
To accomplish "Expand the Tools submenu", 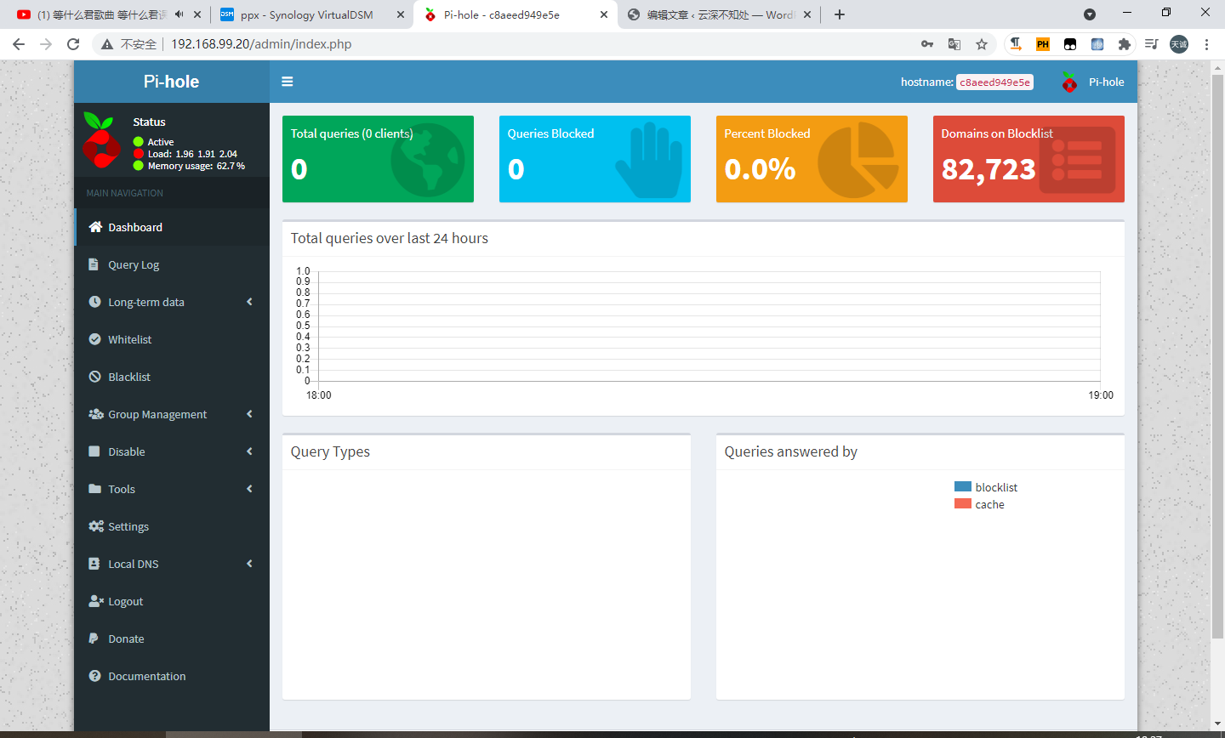I will click(x=249, y=489).
